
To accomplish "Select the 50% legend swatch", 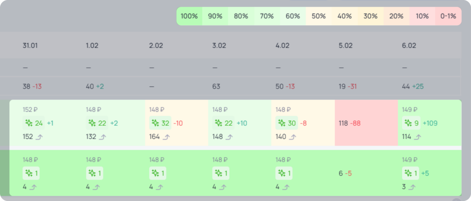I will [x=319, y=16].
